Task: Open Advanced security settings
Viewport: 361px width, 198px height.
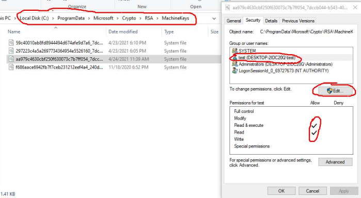Action: coord(335,162)
